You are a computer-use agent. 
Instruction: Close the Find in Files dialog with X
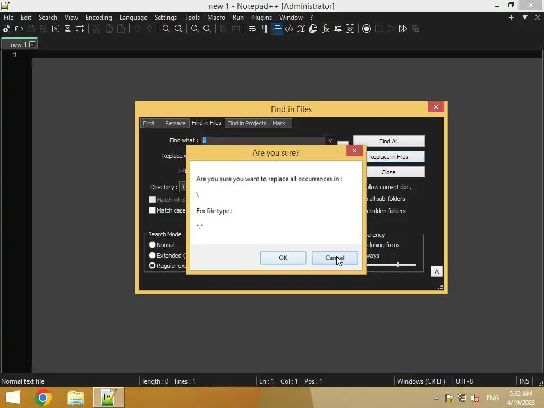(x=436, y=107)
